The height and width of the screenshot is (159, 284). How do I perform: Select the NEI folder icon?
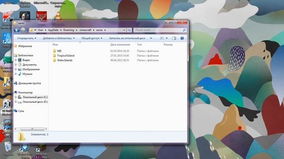pyautogui.click(x=54, y=51)
